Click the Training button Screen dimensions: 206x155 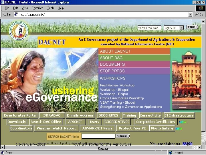point(130,115)
